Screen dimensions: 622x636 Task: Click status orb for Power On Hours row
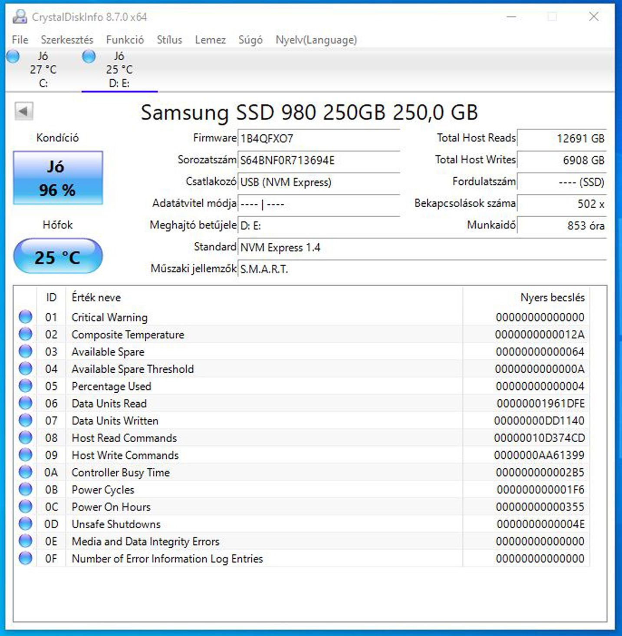coord(26,506)
